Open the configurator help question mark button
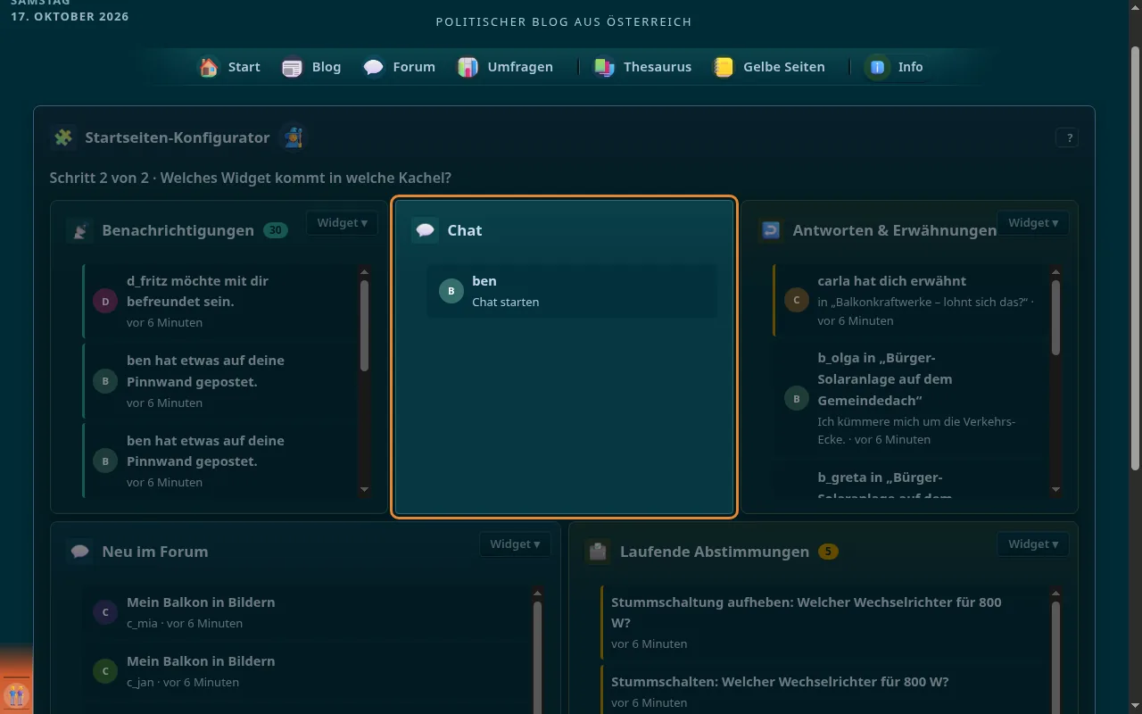 coord(1067,137)
